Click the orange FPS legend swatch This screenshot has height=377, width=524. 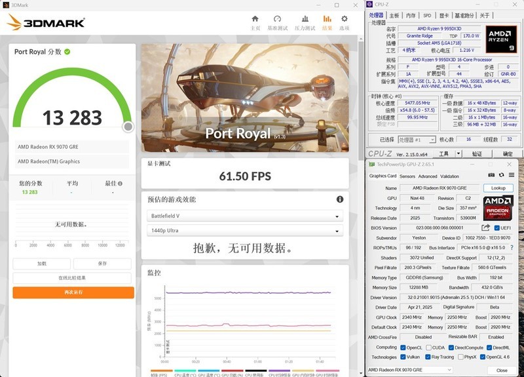point(162,370)
